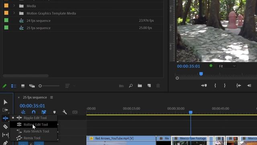
Task: Open the Sort Icons menu
Action: (x=67, y=86)
